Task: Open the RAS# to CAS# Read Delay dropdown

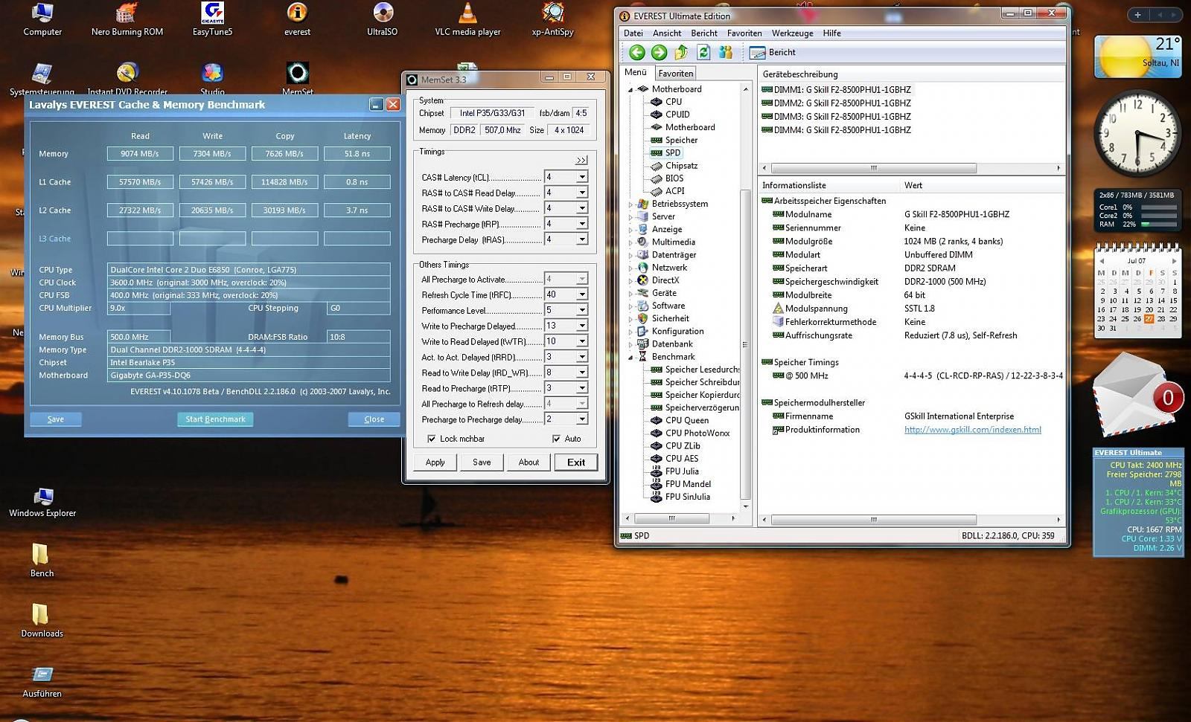Action: point(582,193)
